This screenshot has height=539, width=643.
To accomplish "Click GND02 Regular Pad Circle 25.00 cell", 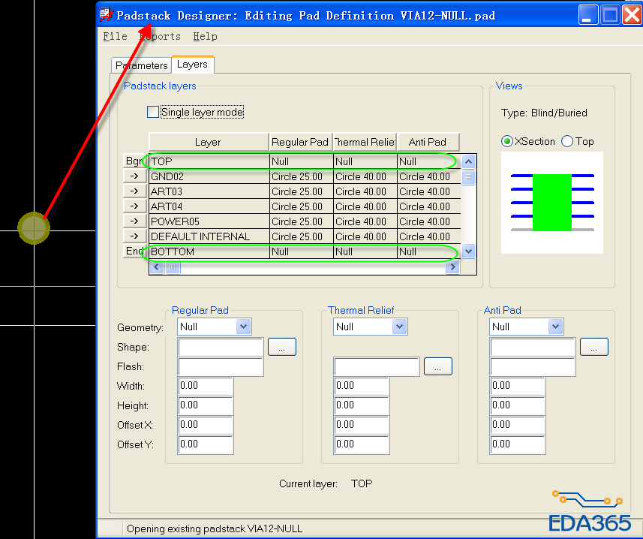I will [302, 177].
